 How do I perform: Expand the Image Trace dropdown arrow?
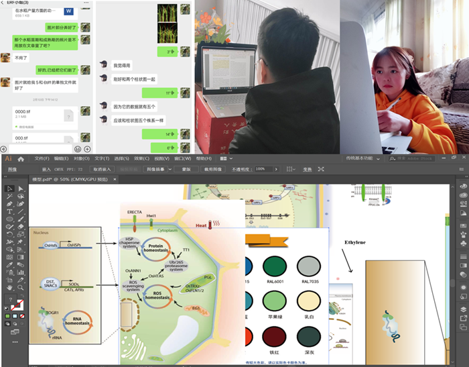tap(170, 169)
